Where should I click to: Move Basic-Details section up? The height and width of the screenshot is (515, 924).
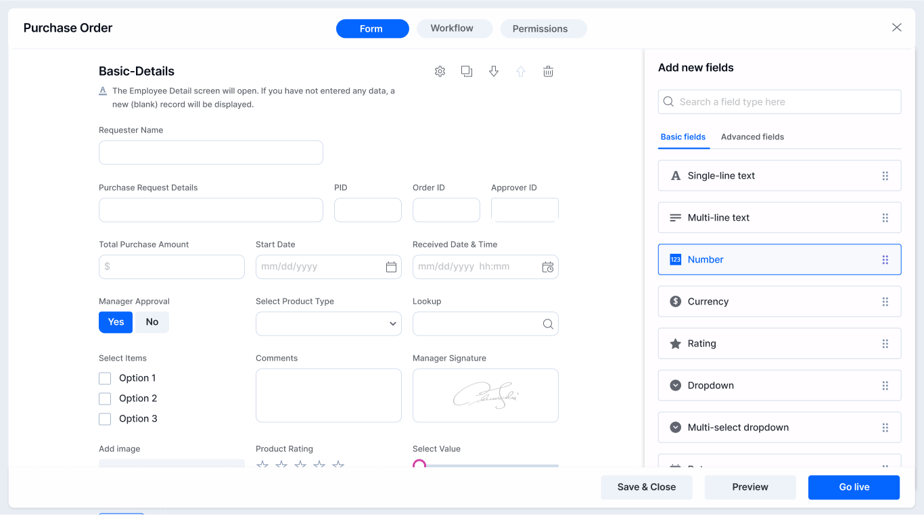521,71
